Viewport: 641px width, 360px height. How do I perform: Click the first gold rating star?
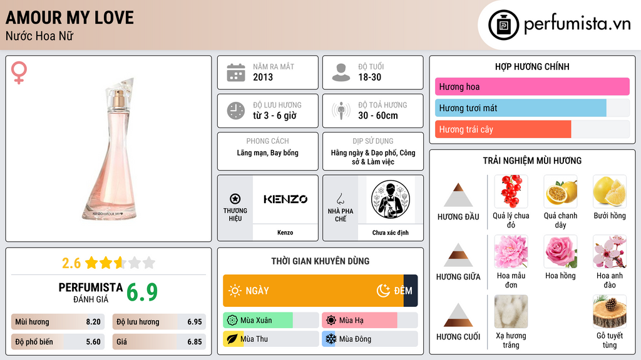click(91, 262)
